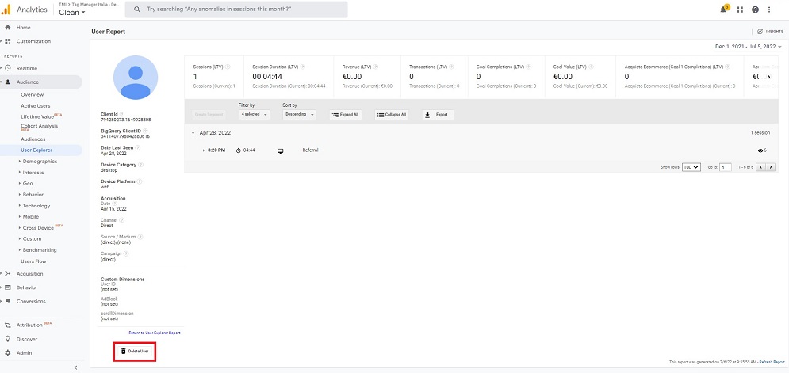Open the Filter by 4 selected dropdown
The image size is (789, 373).
click(254, 115)
